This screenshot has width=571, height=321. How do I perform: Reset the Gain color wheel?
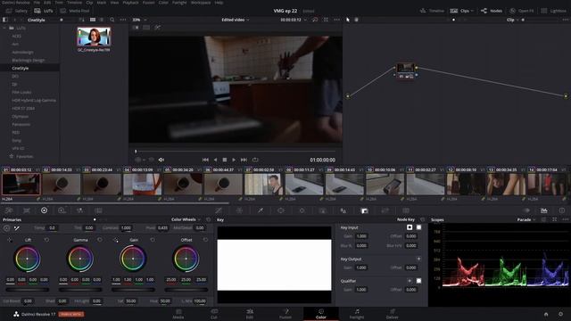(153, 240)
